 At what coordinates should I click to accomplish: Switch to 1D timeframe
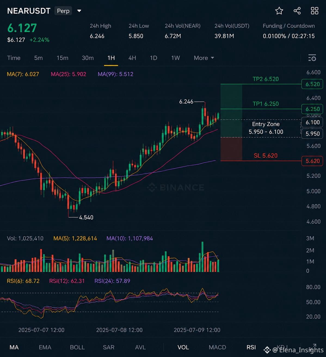coord(153,58)
